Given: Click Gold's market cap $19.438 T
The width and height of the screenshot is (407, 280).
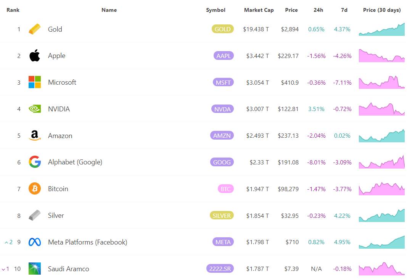Looking at the screenshot, I should 256,29.
